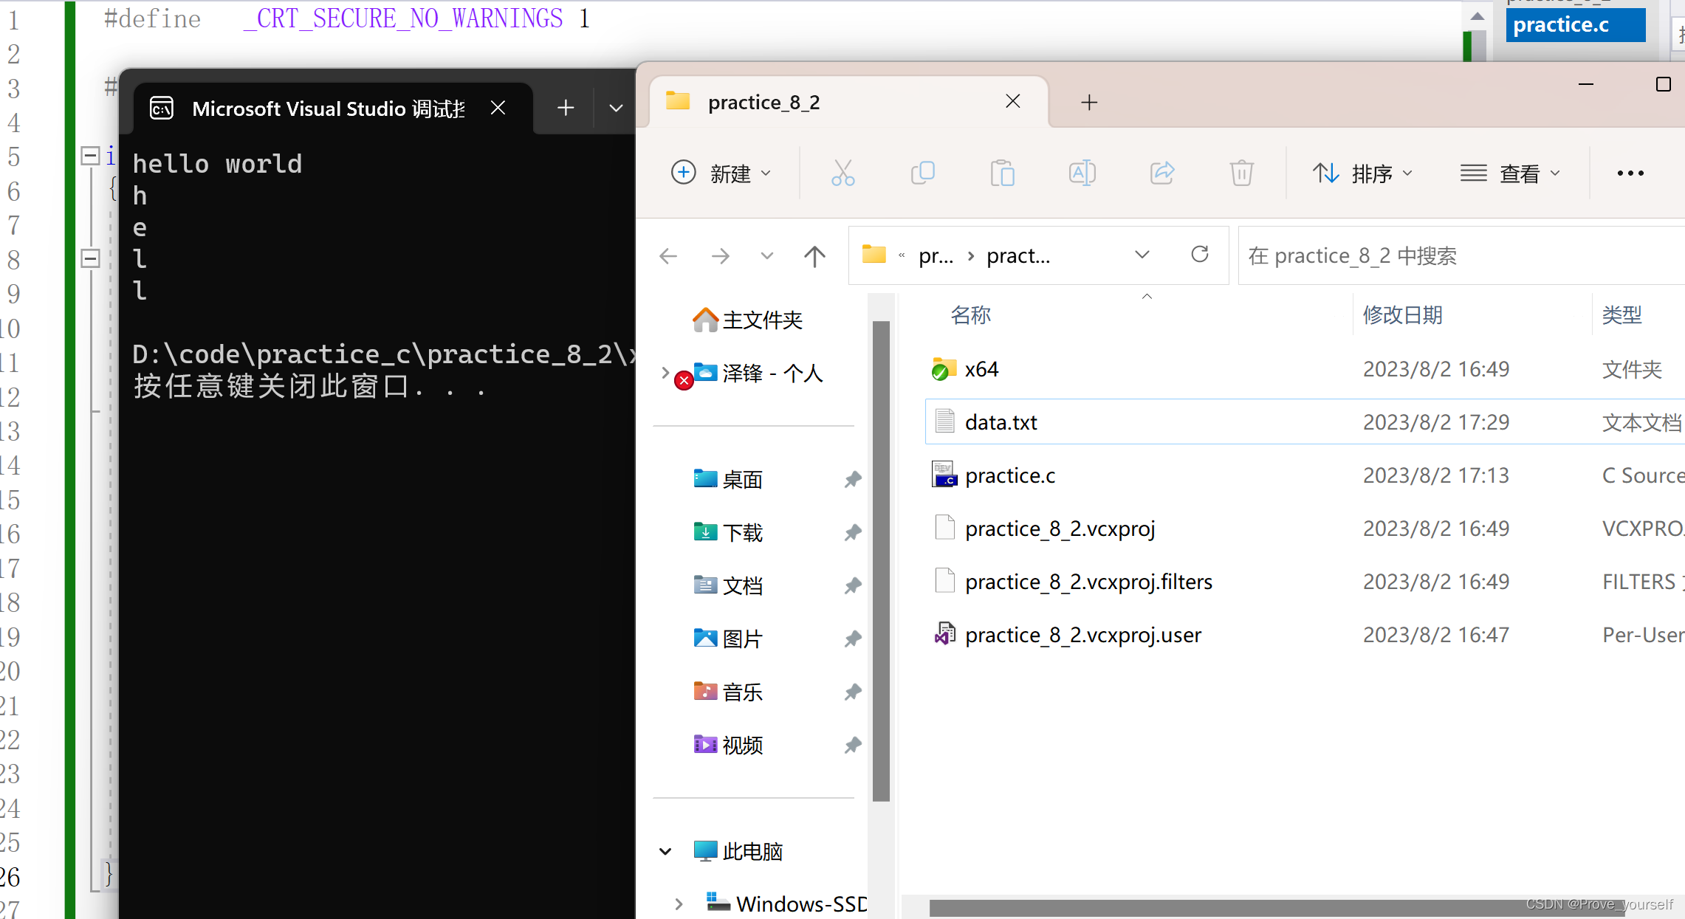
Task: Go up one folder level
Action: (814, 256)
